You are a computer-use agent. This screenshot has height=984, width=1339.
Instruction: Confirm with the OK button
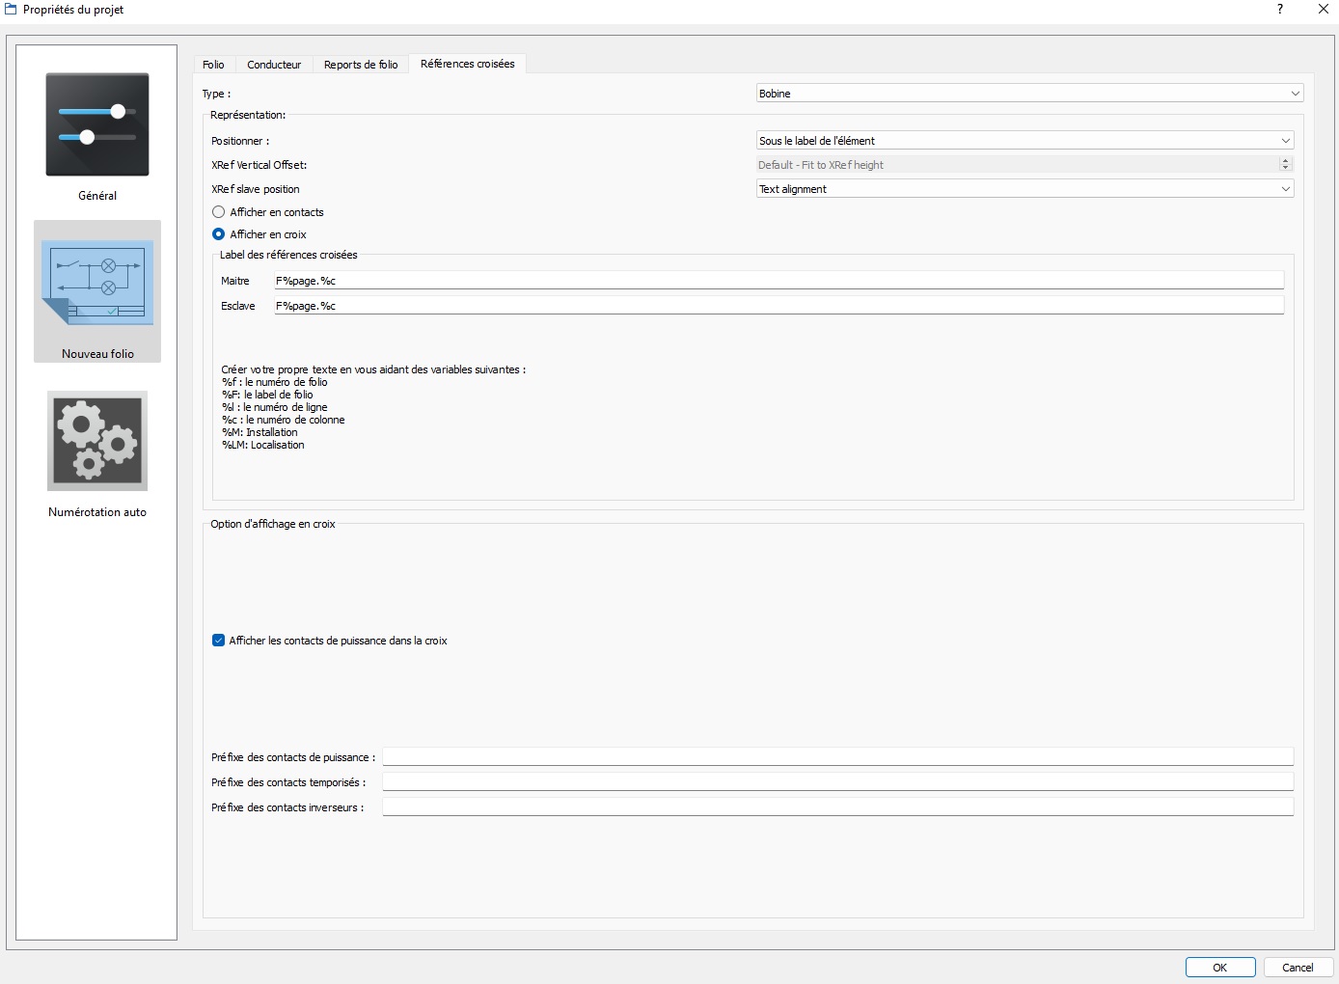click(1220, 968)
